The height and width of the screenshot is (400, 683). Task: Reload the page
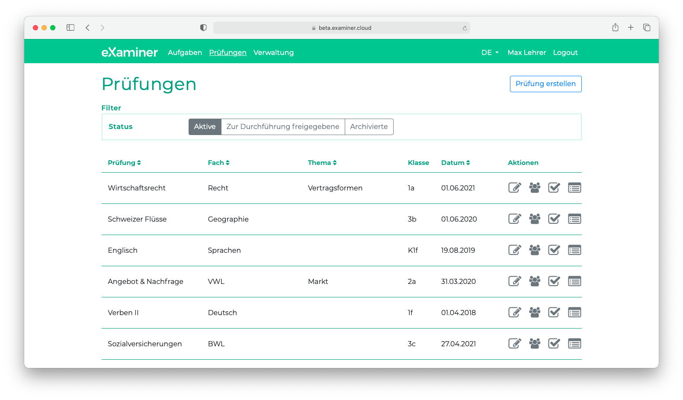[465, 28]
